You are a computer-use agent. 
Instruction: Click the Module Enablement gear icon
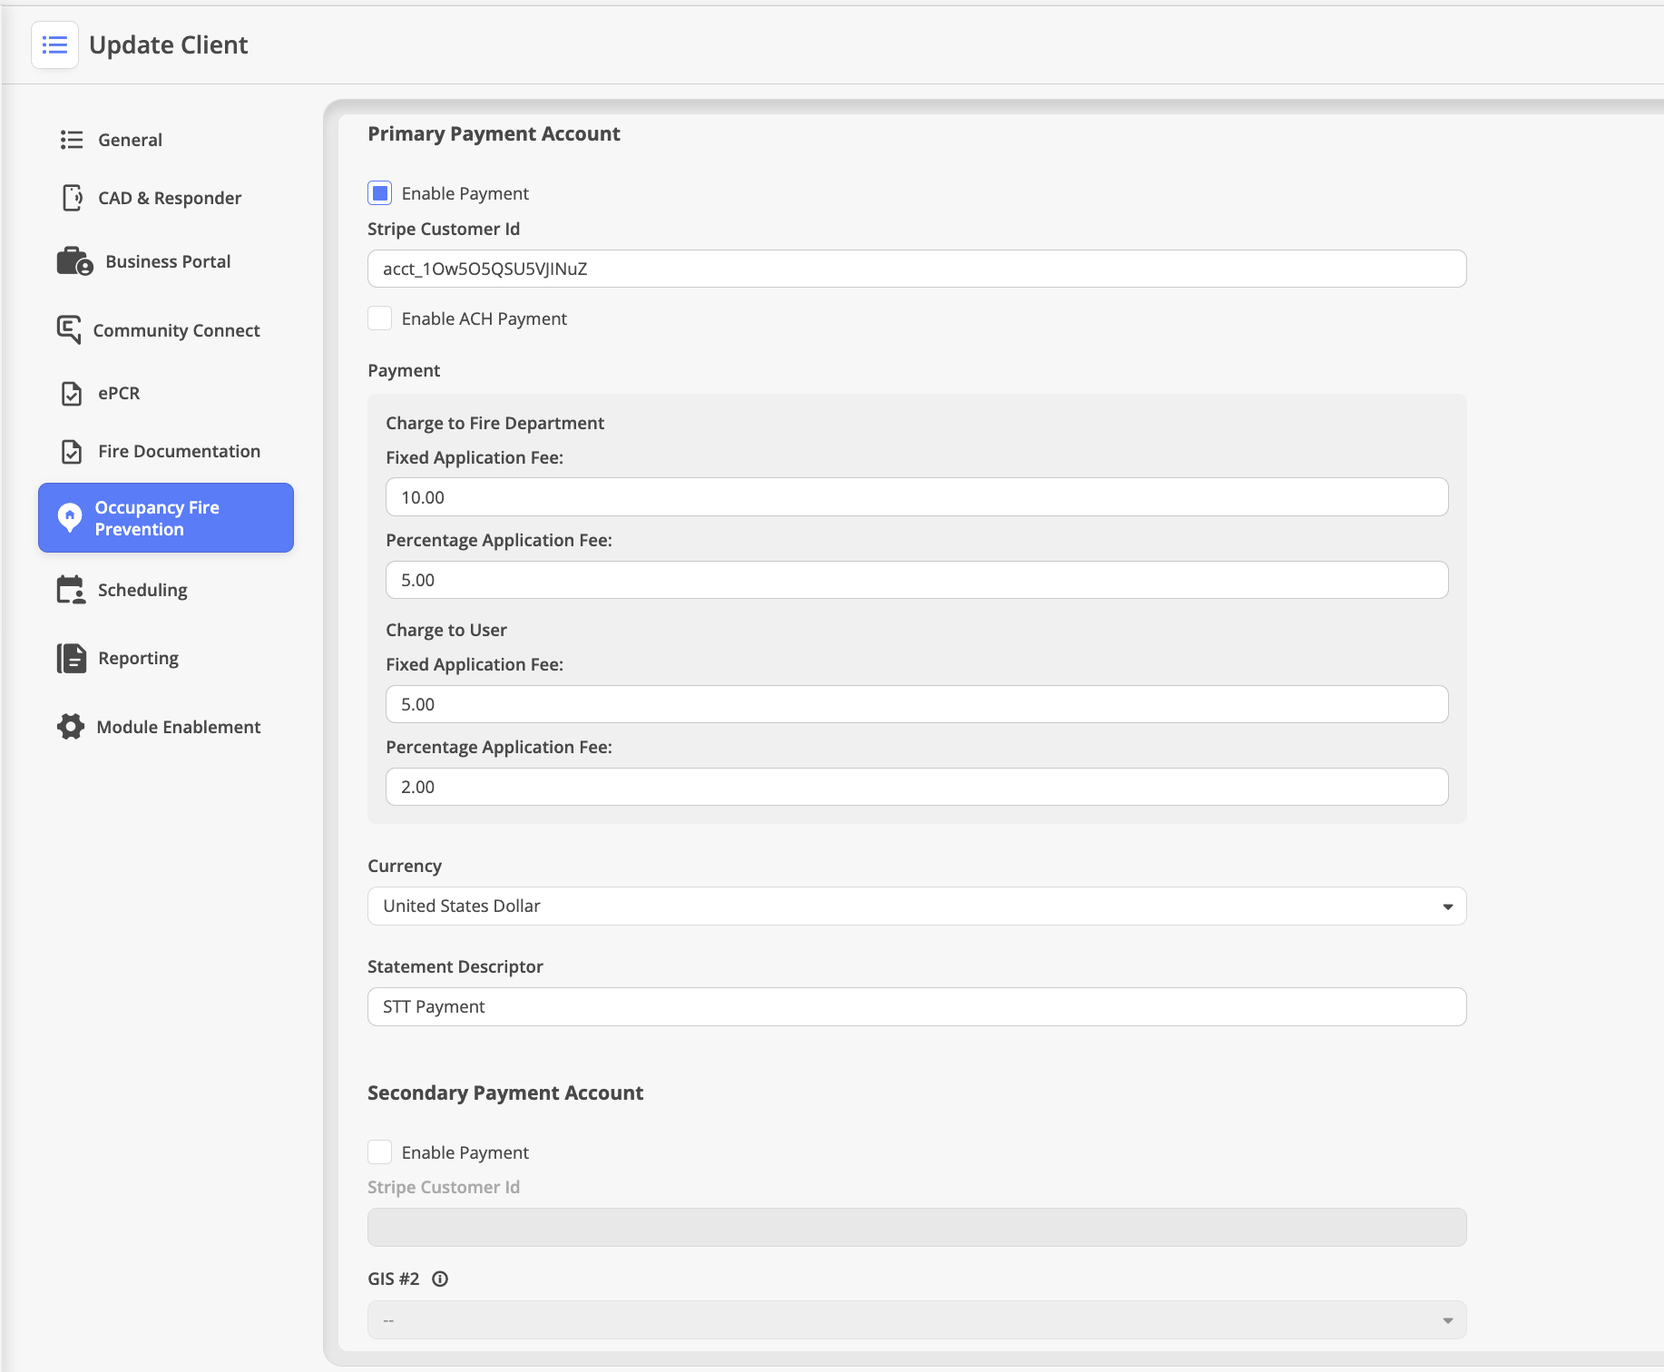coord(71,727)
